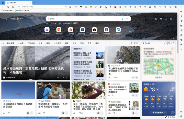
Task: Search trending term windows11
Action: (67, 23)
